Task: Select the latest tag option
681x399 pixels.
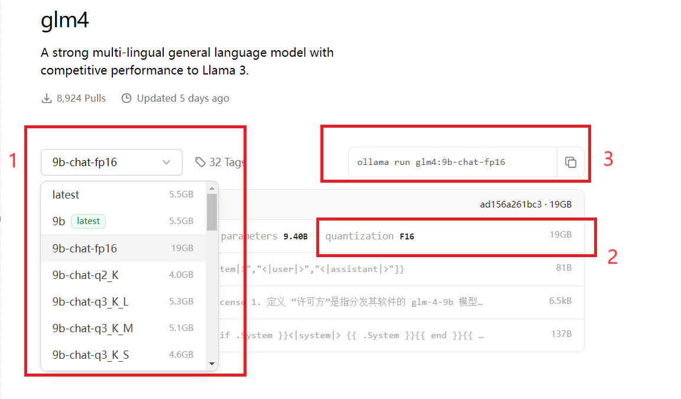Action: point(124,194)
